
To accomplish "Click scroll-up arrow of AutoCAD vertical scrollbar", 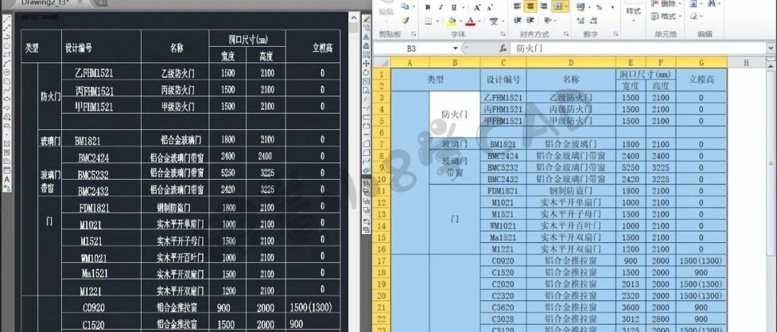I will pyautogui.click(x=354, y=17).
